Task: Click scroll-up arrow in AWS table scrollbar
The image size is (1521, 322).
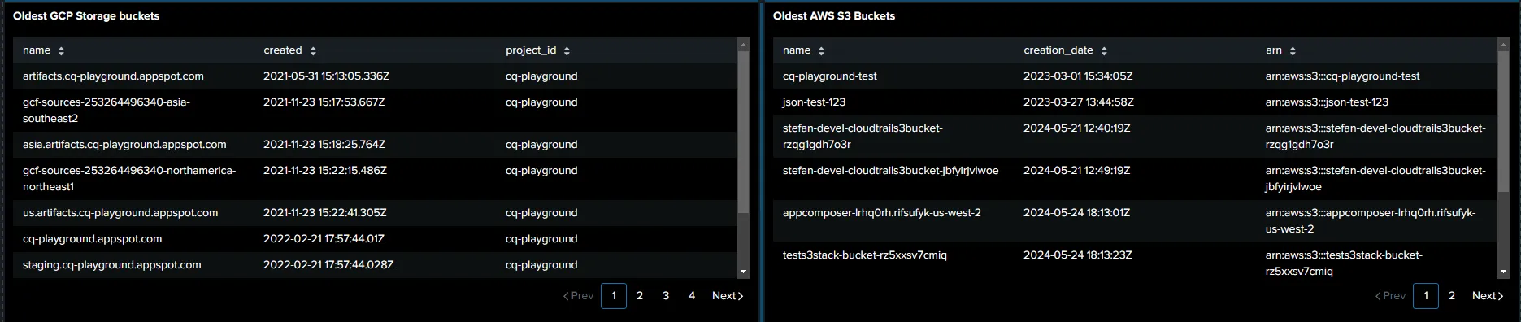Action: click(1503, 44)
